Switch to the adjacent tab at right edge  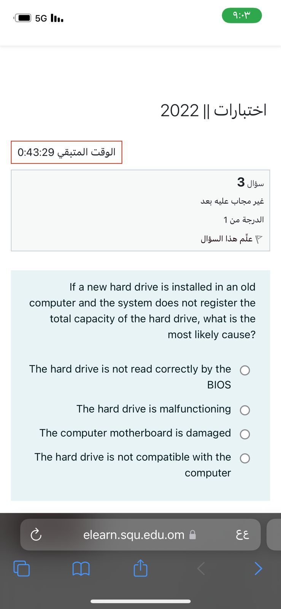point(275,534)
